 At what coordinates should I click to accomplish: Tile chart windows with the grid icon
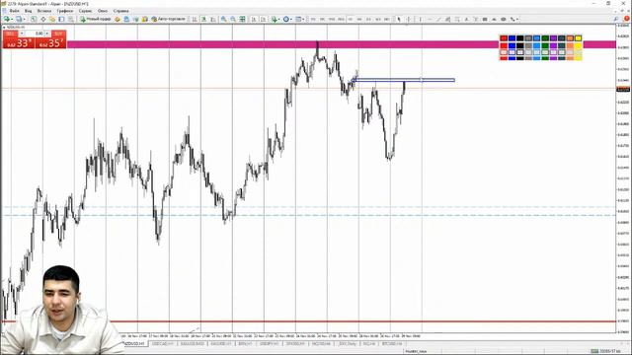tap(242, 19)
